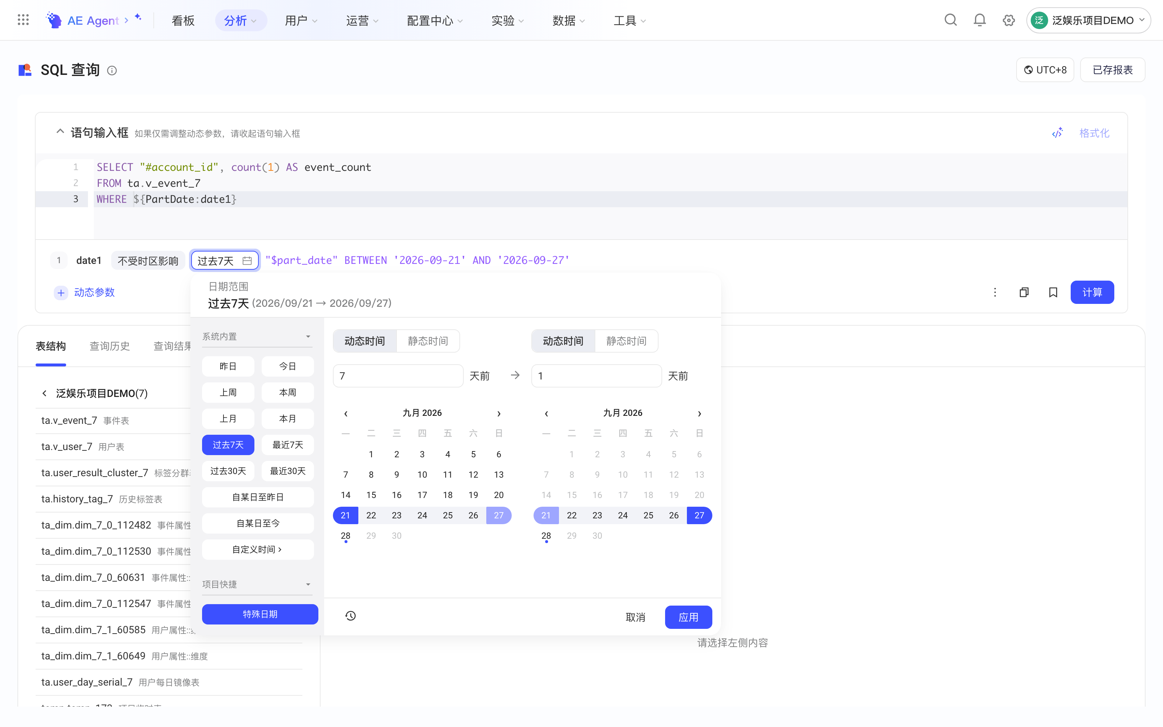The image size is (1163, 727).
Task: Run query with 计算 button
Action: pos(1092,292)
